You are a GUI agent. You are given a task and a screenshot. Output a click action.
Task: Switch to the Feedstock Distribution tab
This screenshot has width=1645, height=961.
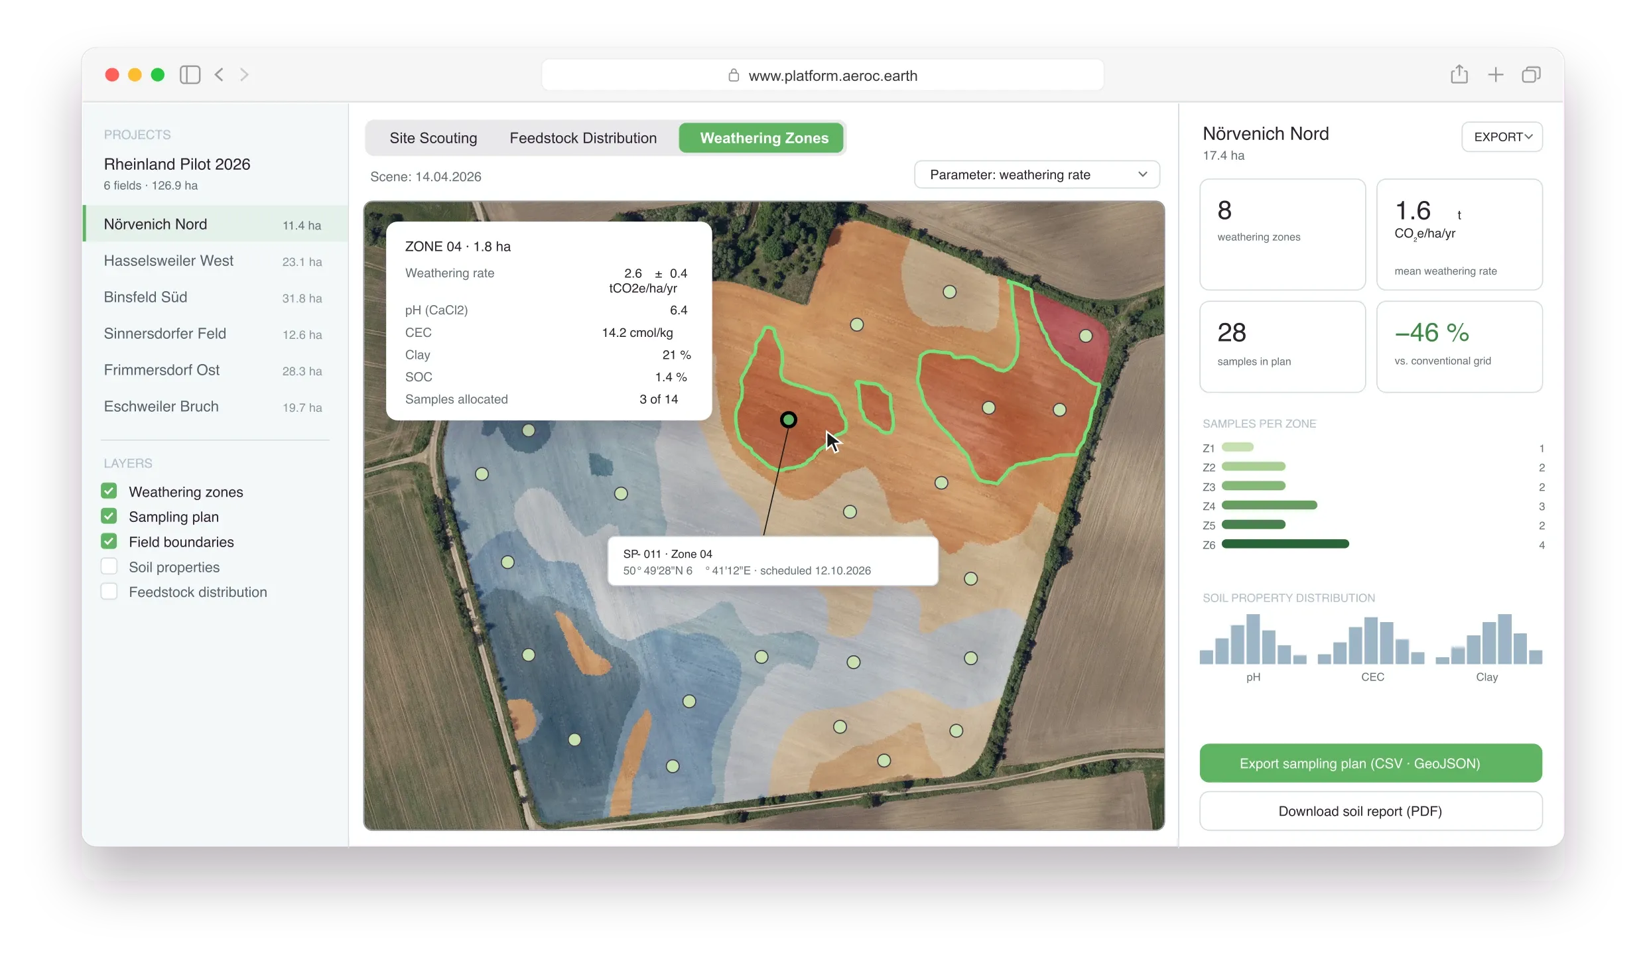coord(583,138)
